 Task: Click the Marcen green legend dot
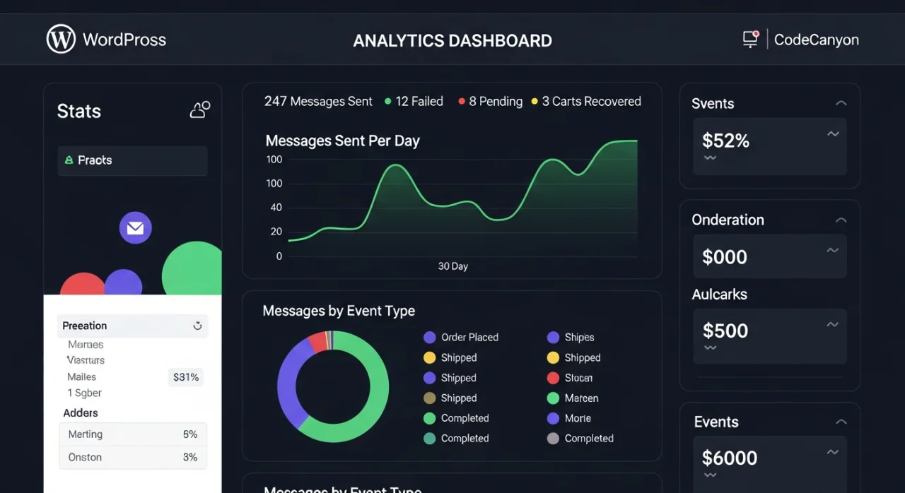pyautogui.click(x=553, y=398)
